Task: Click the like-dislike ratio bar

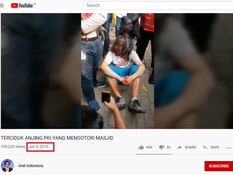Action: (x=154, y=154)
